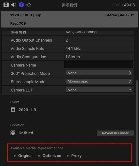Click the library icon beside Untitled
The height and width of the screenshot is (166, 139).
coord(13,133)
